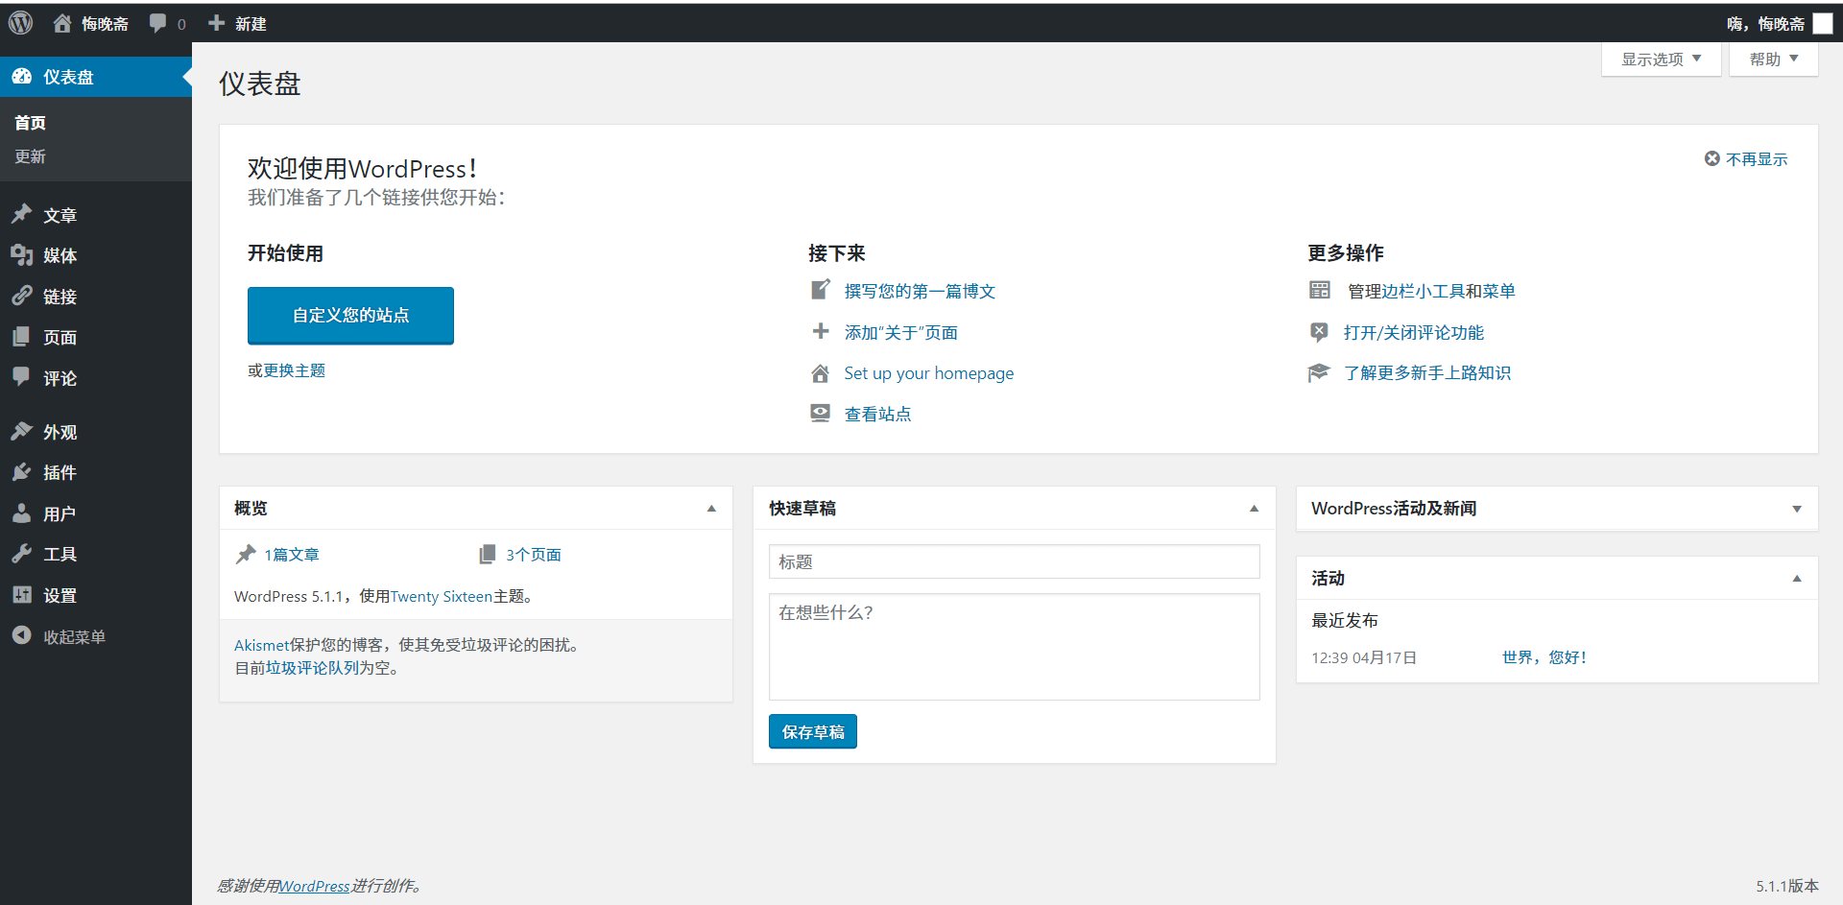Click the 收起菜单 collapse arrow icon
This screenshot has width=1843, height=905.
(x=22, y=635)
